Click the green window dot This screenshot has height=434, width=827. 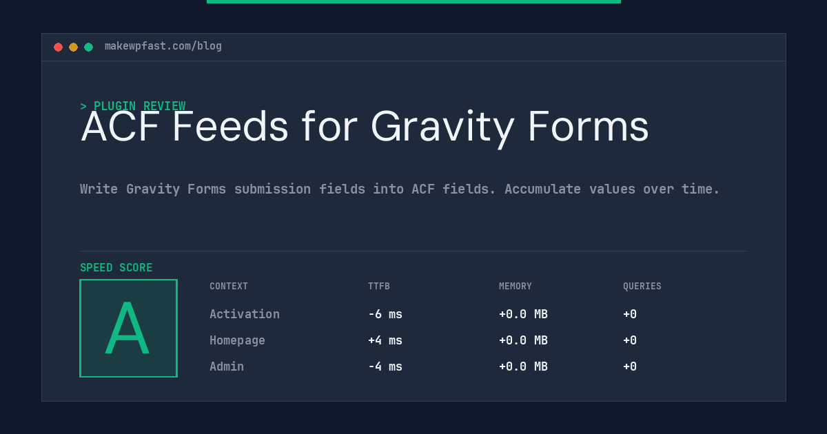click(88, 47)
